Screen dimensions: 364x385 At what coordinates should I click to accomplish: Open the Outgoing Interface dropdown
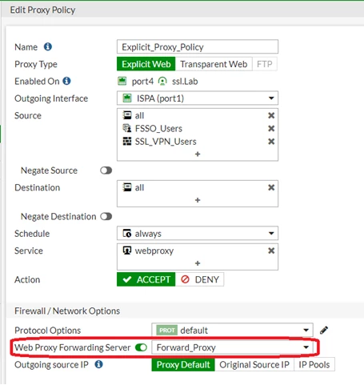(x=198, y=98)
